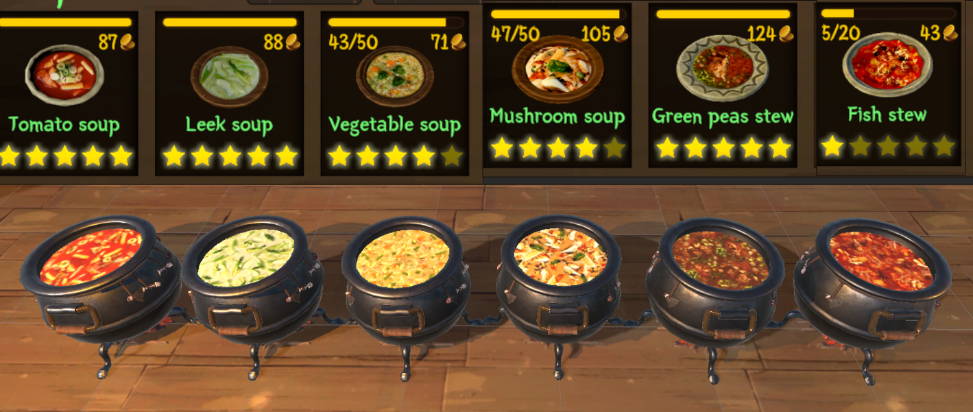Click the Leek soup name label
The height and width of the screenshot is (412, 973).
tap(229, 125)
